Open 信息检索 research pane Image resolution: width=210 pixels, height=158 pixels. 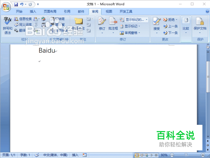tap(23, 19)
